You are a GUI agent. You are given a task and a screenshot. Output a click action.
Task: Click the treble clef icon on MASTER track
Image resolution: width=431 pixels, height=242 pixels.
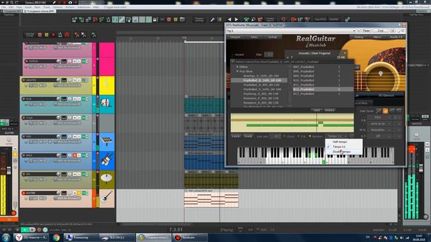(106, 85)
